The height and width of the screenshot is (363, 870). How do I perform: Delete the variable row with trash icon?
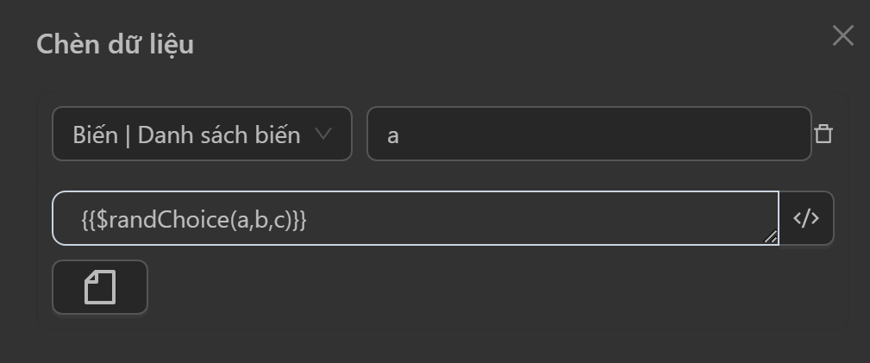point(823,134)
